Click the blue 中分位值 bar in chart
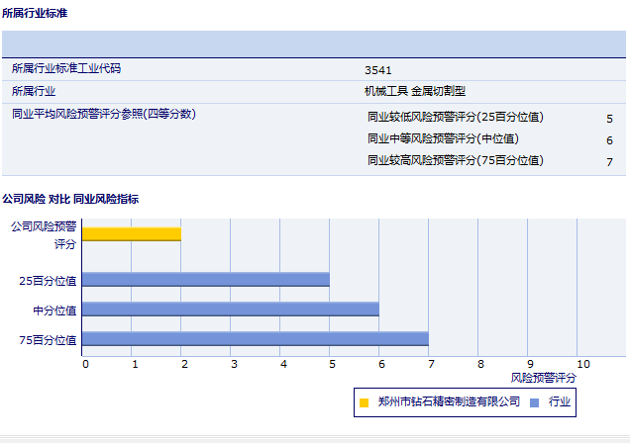This screenshot has height=443, width=630. coord(230,310)
